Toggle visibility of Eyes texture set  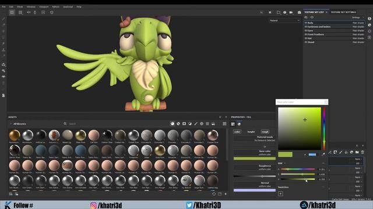click(x=306, y=31)
